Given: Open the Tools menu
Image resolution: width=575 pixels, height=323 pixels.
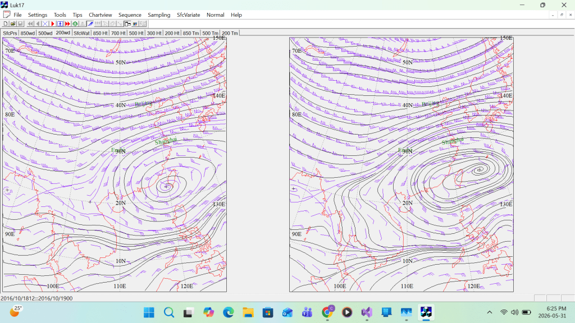Looking at the screenshot, I should 60,15.
